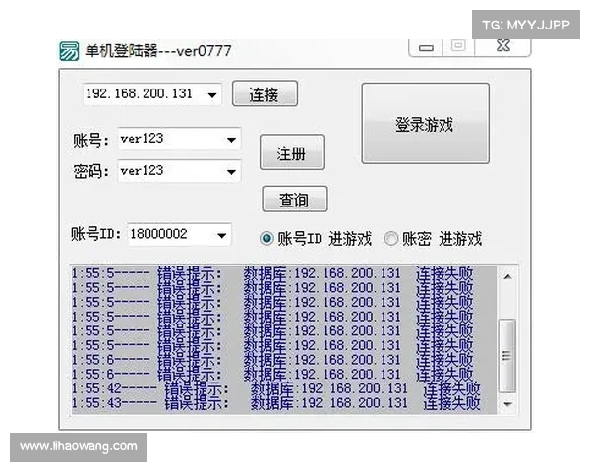Click the 注册 register button
Image resolution: width=590 pixels, height=472 pixels.
pos(292,152)
